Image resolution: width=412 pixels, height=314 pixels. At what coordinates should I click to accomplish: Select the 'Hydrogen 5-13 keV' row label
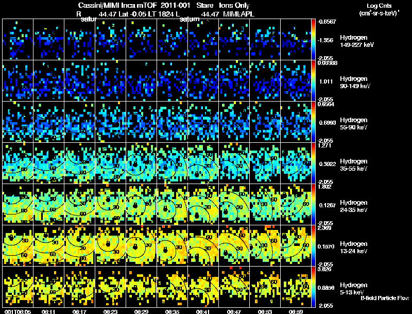pos(354,289)
